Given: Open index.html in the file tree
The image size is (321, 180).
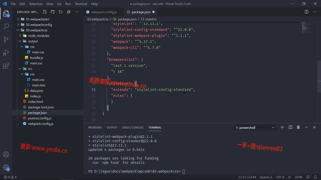Looking at the screenshot, I should pos(36,102).
